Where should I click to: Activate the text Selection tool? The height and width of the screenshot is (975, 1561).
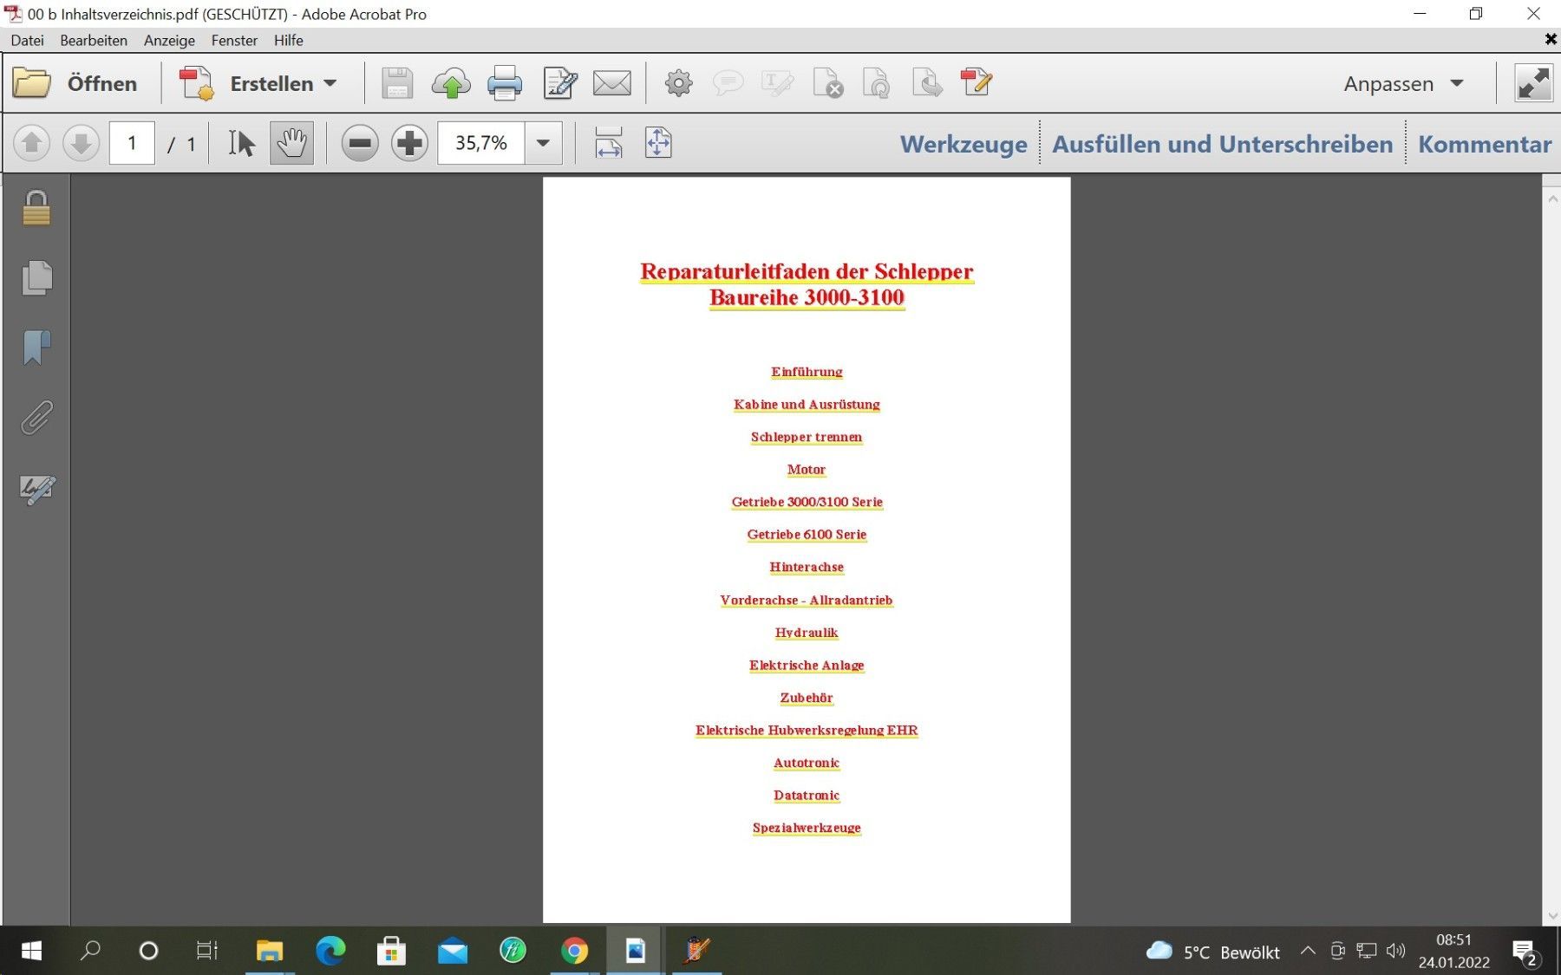pos(241,144)
